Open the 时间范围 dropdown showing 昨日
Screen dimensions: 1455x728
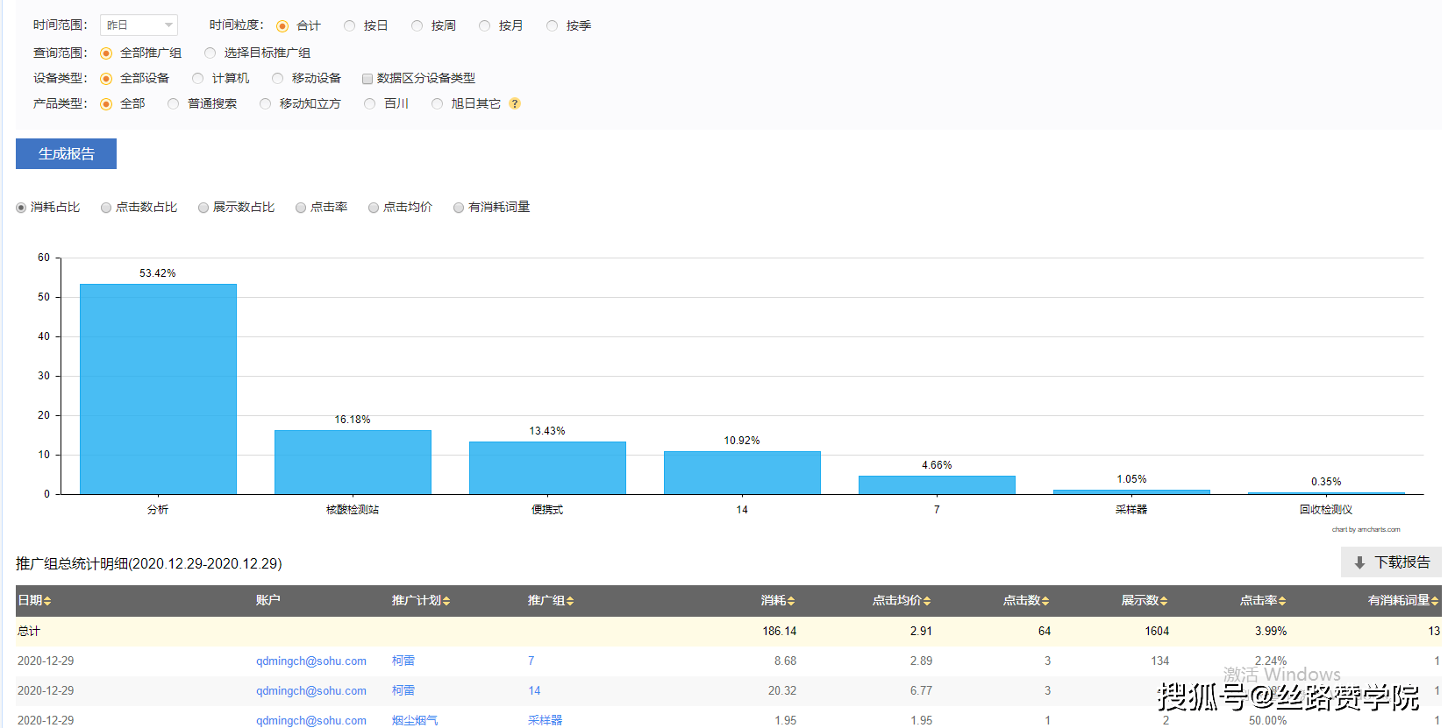tap(139, 25)
